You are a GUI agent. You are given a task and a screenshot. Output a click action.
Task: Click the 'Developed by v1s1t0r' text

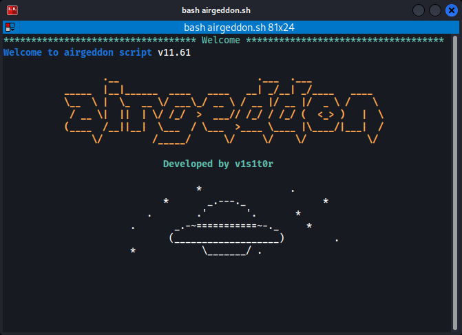tap(218, 164)
